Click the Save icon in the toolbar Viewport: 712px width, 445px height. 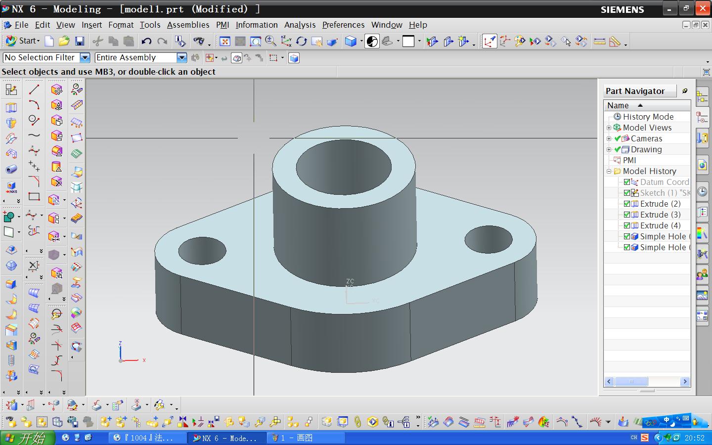coord(80,41)
